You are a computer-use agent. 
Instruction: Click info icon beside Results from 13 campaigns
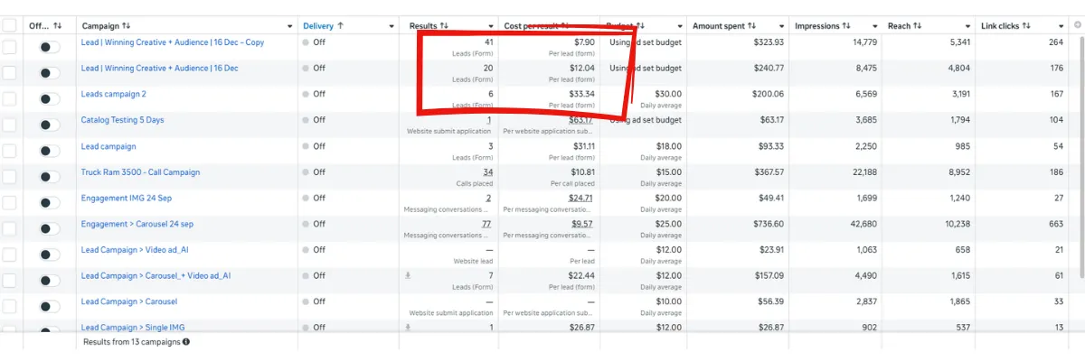click(186, 342)
